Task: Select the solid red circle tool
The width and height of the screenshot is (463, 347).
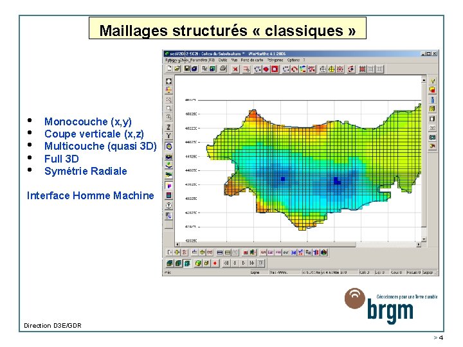Action: tap(266, 69)
